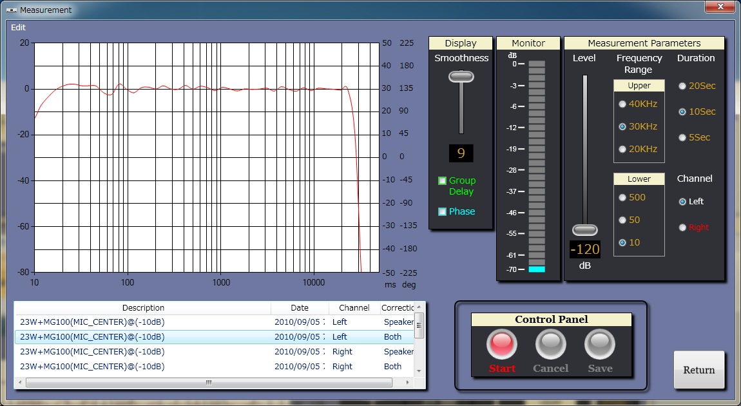Set duration to 20Sec

pyautogui.click(x=682, y=86)
